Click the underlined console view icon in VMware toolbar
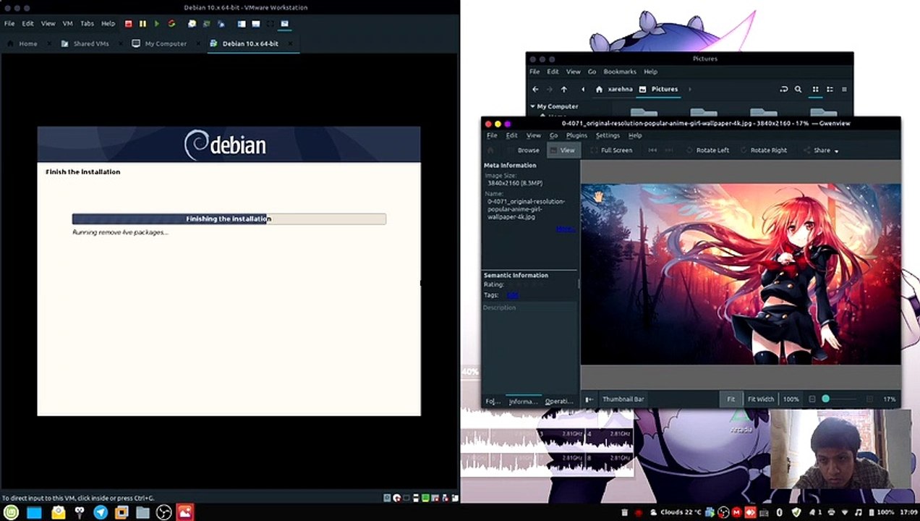Screen dimensions: 920x521 (284, 23)
